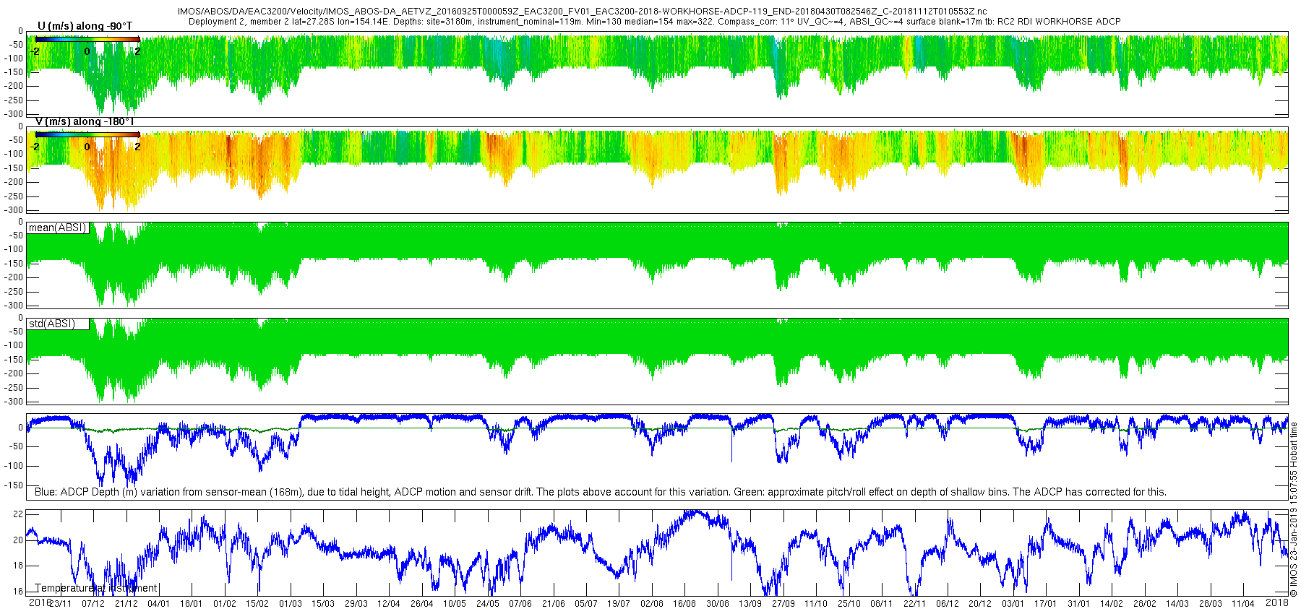Click the V (m/s) along -180°T title
1301x614 pixels.
point(85,121)
